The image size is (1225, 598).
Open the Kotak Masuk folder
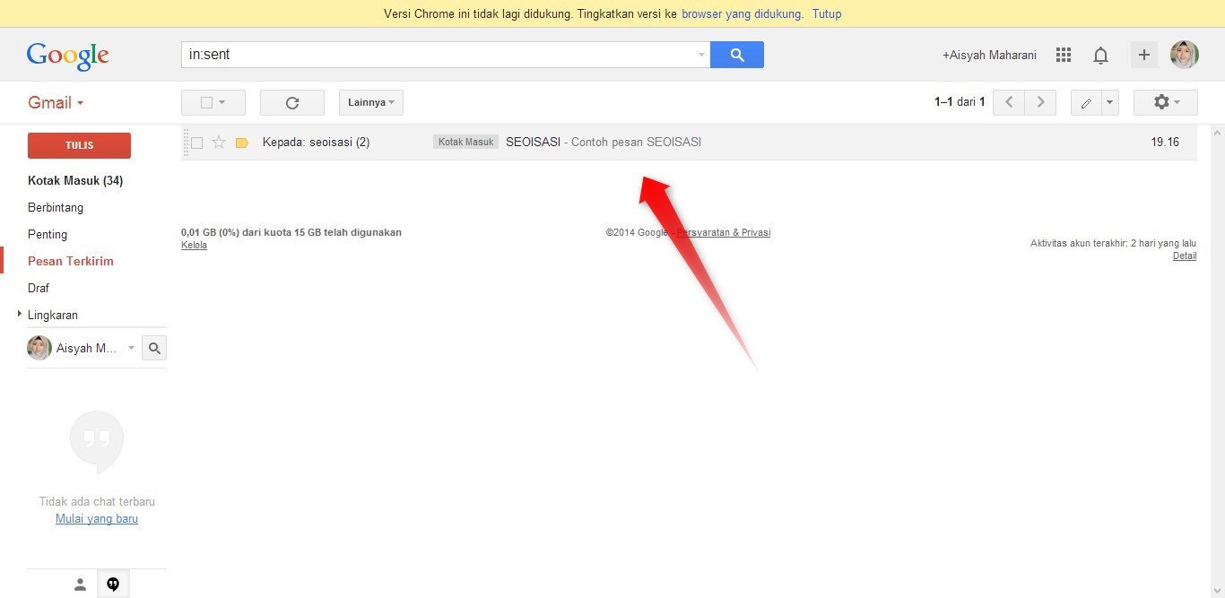75,180
